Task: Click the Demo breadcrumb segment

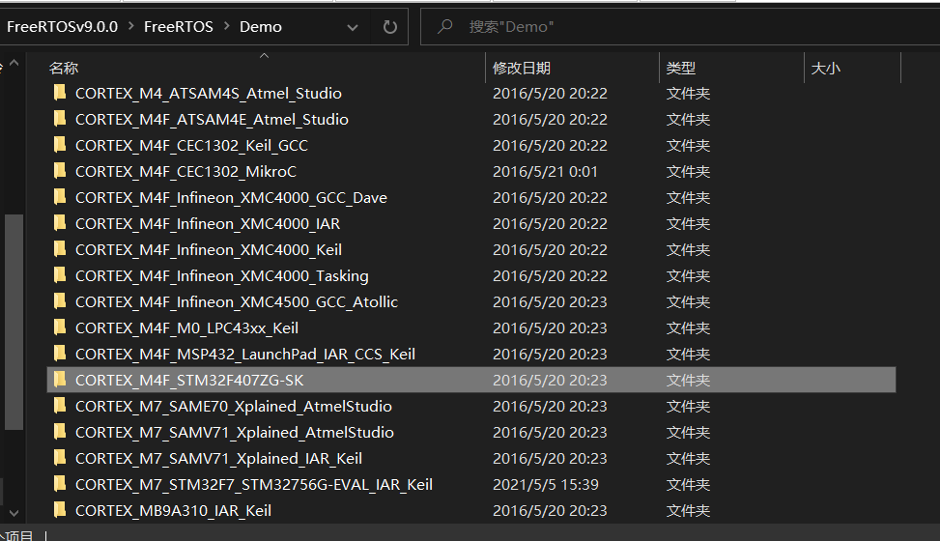Action: point(261,27)
